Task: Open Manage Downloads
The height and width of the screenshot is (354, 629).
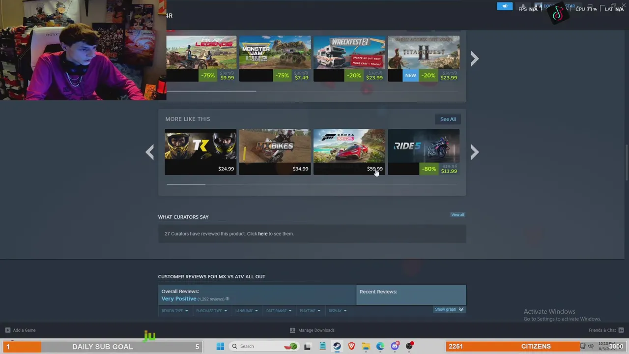Action: tap(312, 330)
